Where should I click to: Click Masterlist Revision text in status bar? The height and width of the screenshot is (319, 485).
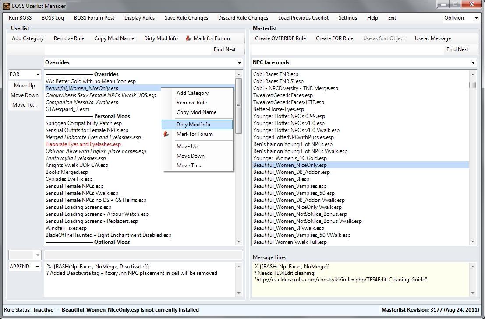(x=429, y=310)
